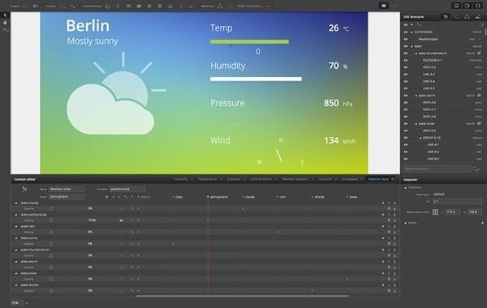The height and width of the screenshot is (308, 487).
Task: Collapse the state-cloudy row in context editor
Action: (x=16, y=203)
